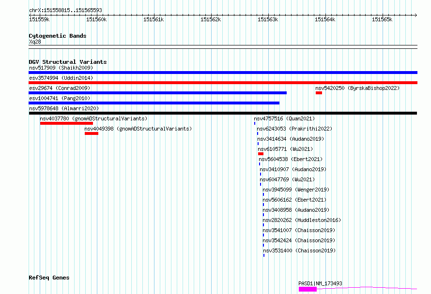Click the PASD1|NM_173493 gene label

coord(320,283)
